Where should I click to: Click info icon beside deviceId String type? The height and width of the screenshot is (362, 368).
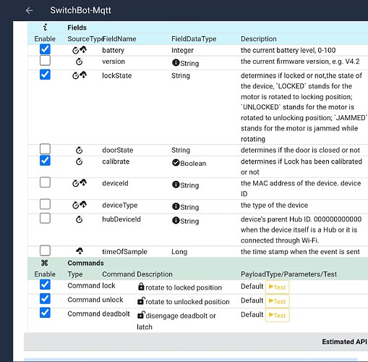coord(176,185)
